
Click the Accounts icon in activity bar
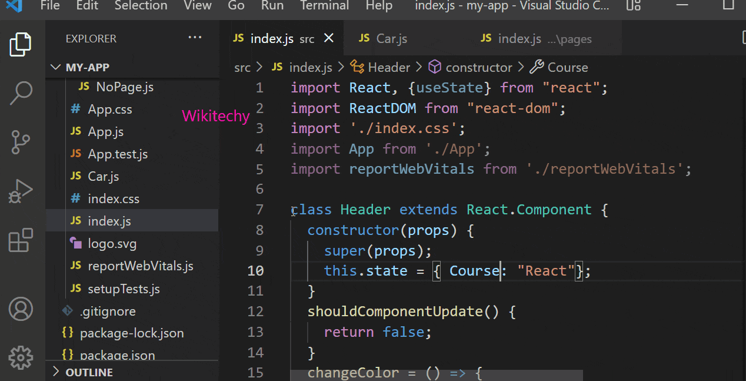click(21, 309)
